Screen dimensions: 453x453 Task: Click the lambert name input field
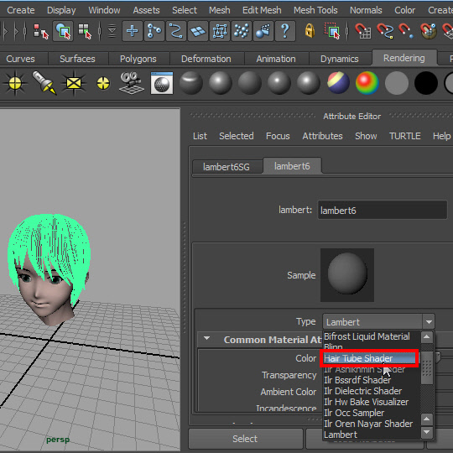click(x=383, y=210)
